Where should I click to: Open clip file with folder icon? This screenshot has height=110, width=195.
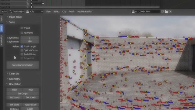166,12
